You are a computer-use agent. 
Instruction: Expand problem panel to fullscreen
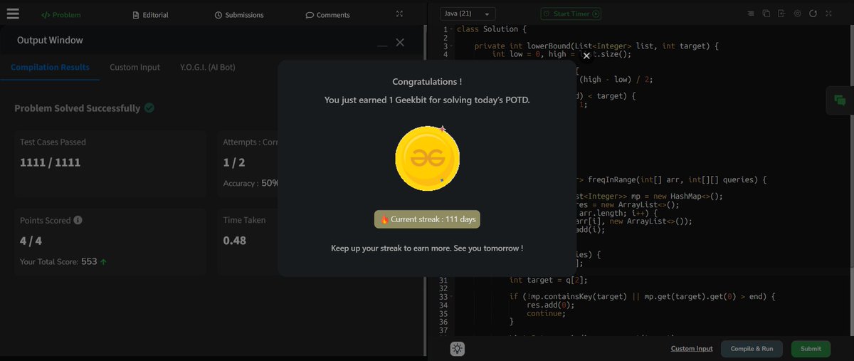(x=399, y=14)
